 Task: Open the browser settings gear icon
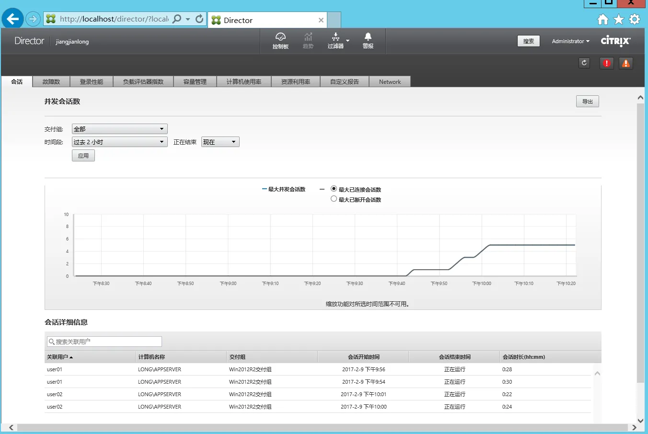tap(635, 19)
